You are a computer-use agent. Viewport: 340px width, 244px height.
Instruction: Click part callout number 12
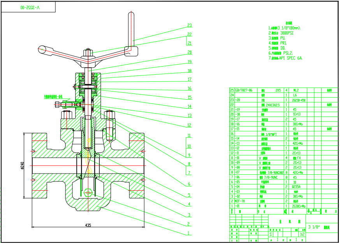(x=189, y=125)
